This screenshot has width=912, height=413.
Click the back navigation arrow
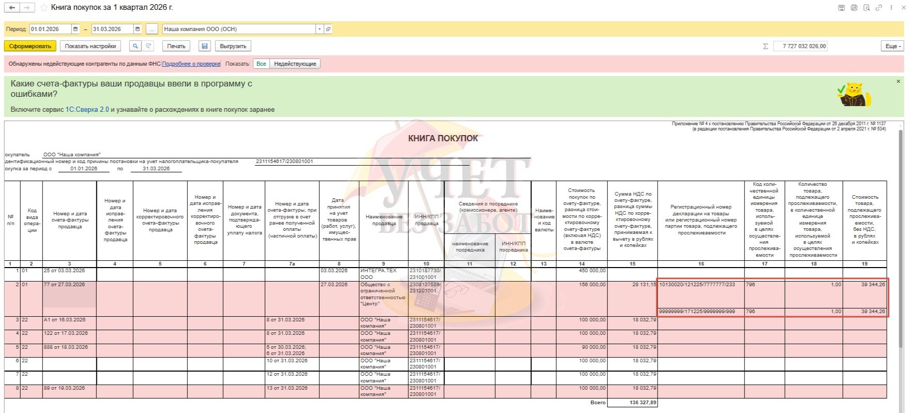tap(12, 8)
